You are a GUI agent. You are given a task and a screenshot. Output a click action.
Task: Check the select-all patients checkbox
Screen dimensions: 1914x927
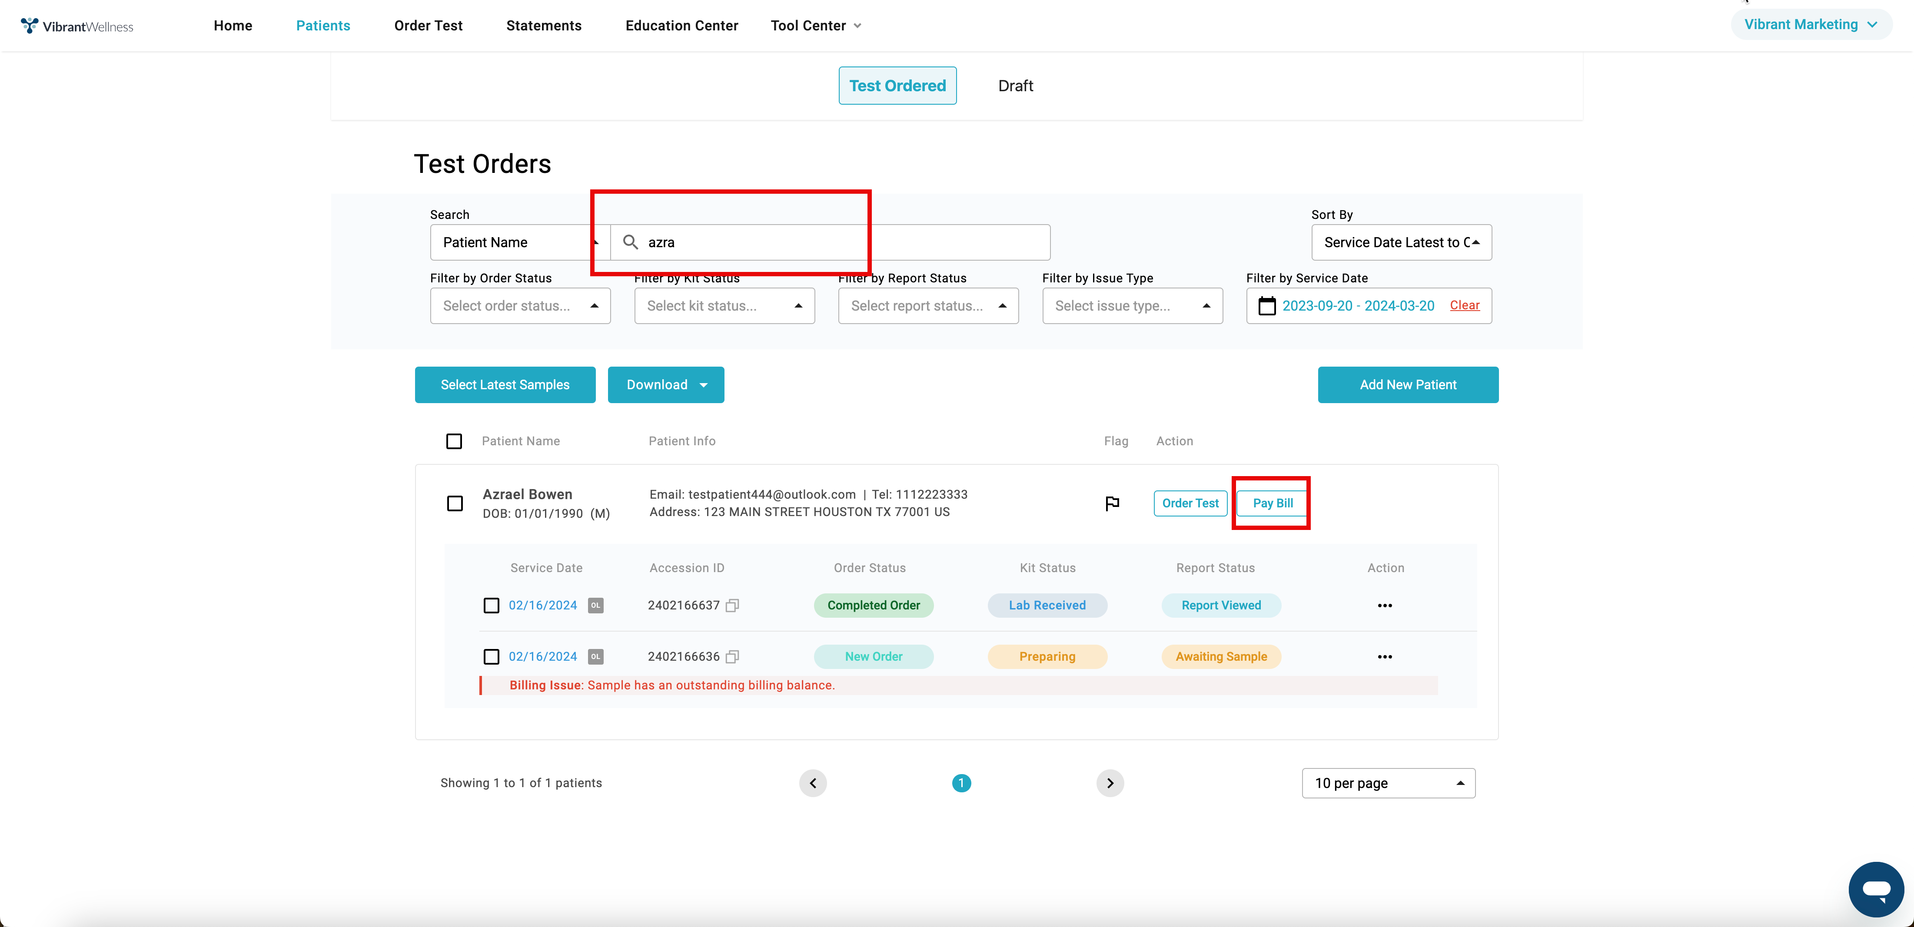[x=454, y=441]
